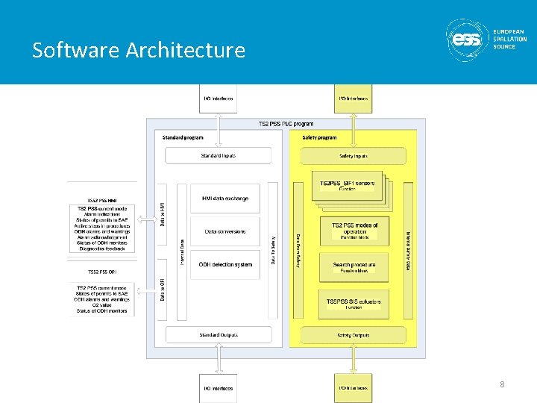Click "Diagnostics feedback" in the HMI list
This screenshot has width=537, height=403.
click(x=102, y=249)
